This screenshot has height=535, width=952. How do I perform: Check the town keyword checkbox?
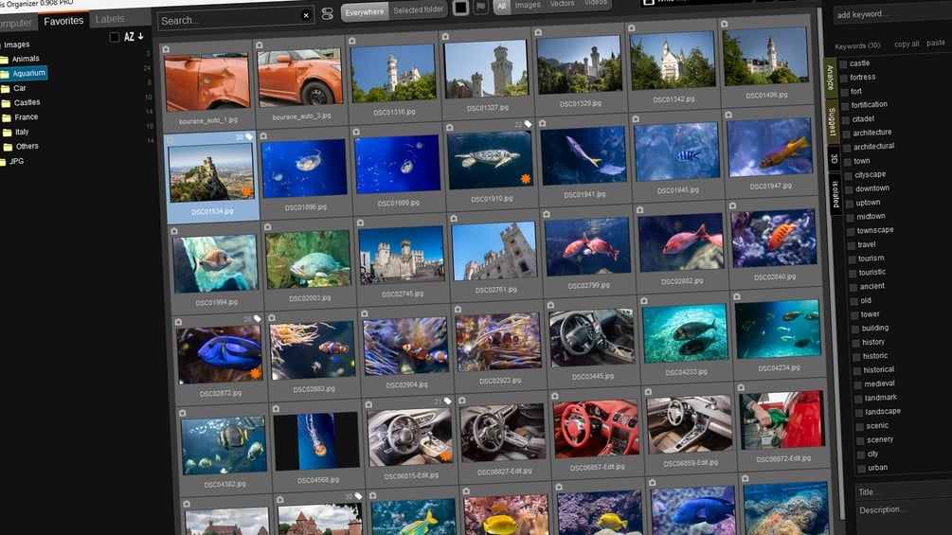(848, 161)
